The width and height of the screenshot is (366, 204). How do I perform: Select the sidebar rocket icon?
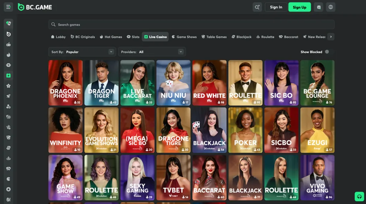(x=9, y=96)
